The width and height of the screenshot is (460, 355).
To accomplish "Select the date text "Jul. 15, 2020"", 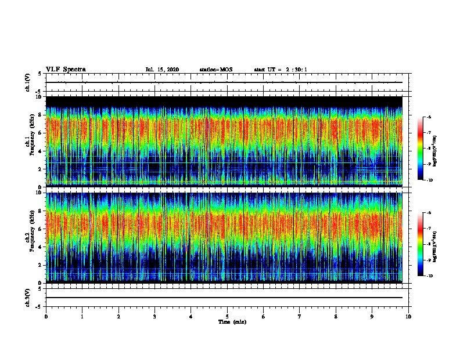I will [162, 70].
